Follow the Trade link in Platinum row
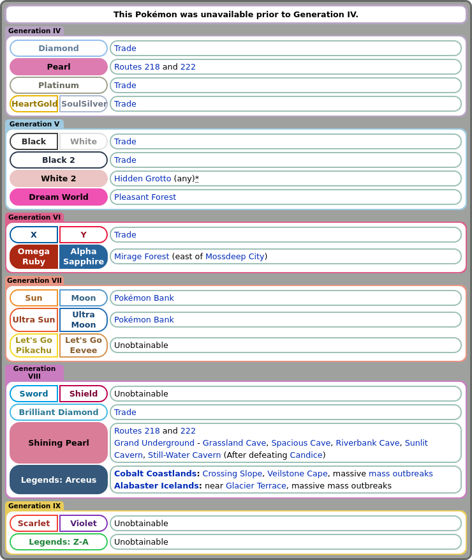This screenshot has height=560, width=472. pyautogui.click(x=125, y=86)
